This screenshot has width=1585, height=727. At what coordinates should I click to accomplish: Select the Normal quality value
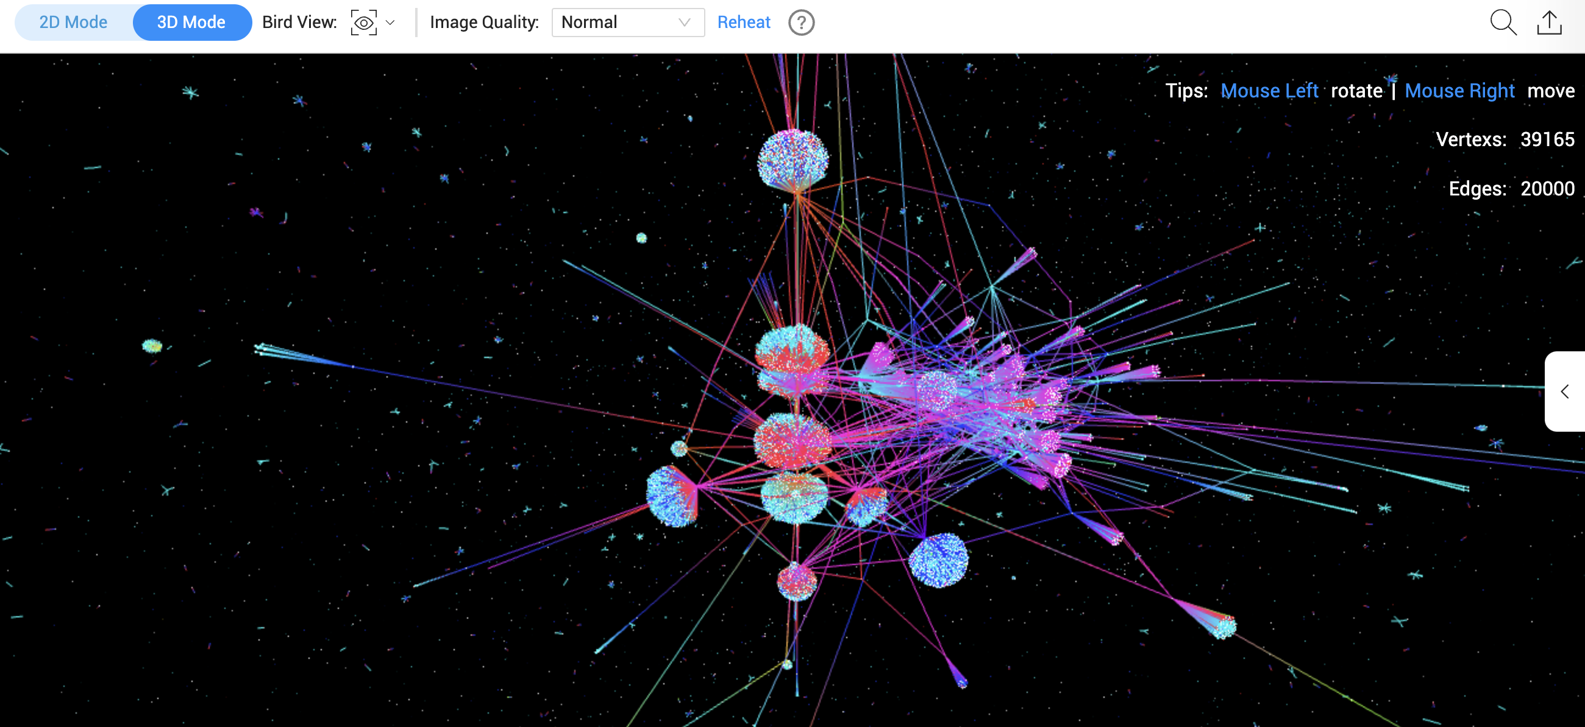[589, 22]
